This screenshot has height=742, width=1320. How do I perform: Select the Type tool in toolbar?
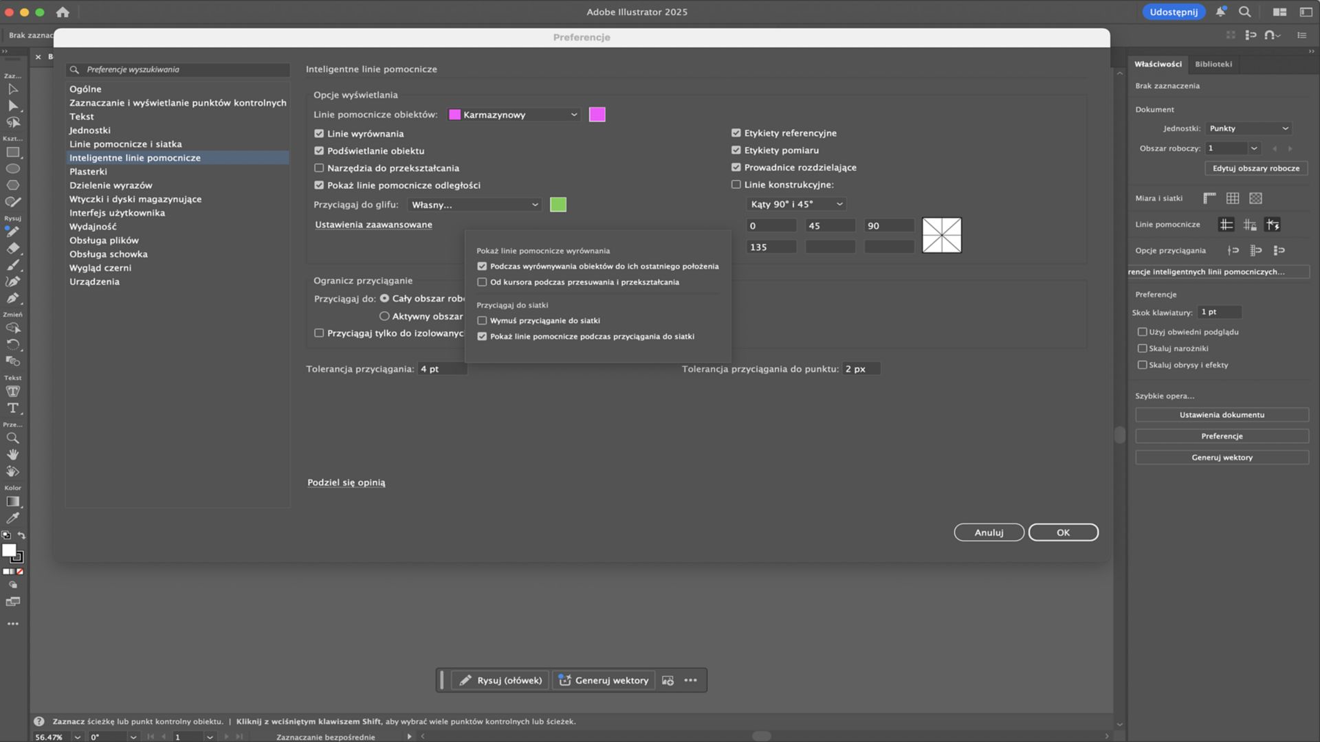12,408
